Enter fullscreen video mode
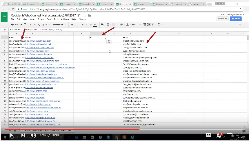Screen dimensions: 249x141 pos(240,135)
